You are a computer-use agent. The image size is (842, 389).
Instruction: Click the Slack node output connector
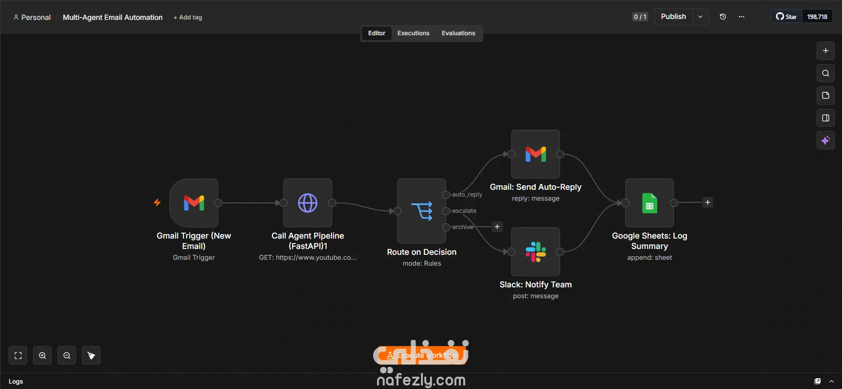(560, 252)
